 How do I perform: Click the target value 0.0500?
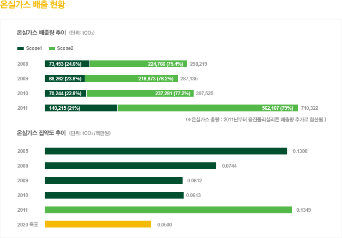165,225
